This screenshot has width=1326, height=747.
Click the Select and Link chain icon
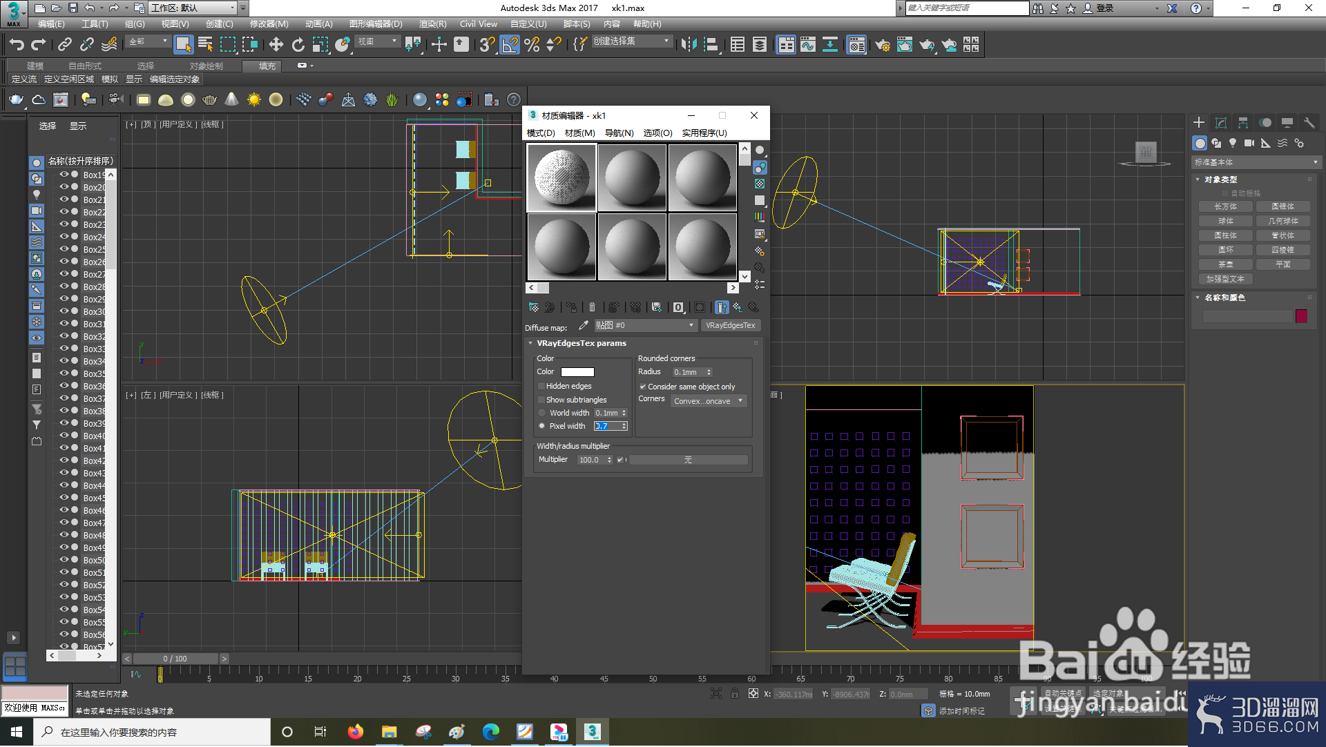64,45
